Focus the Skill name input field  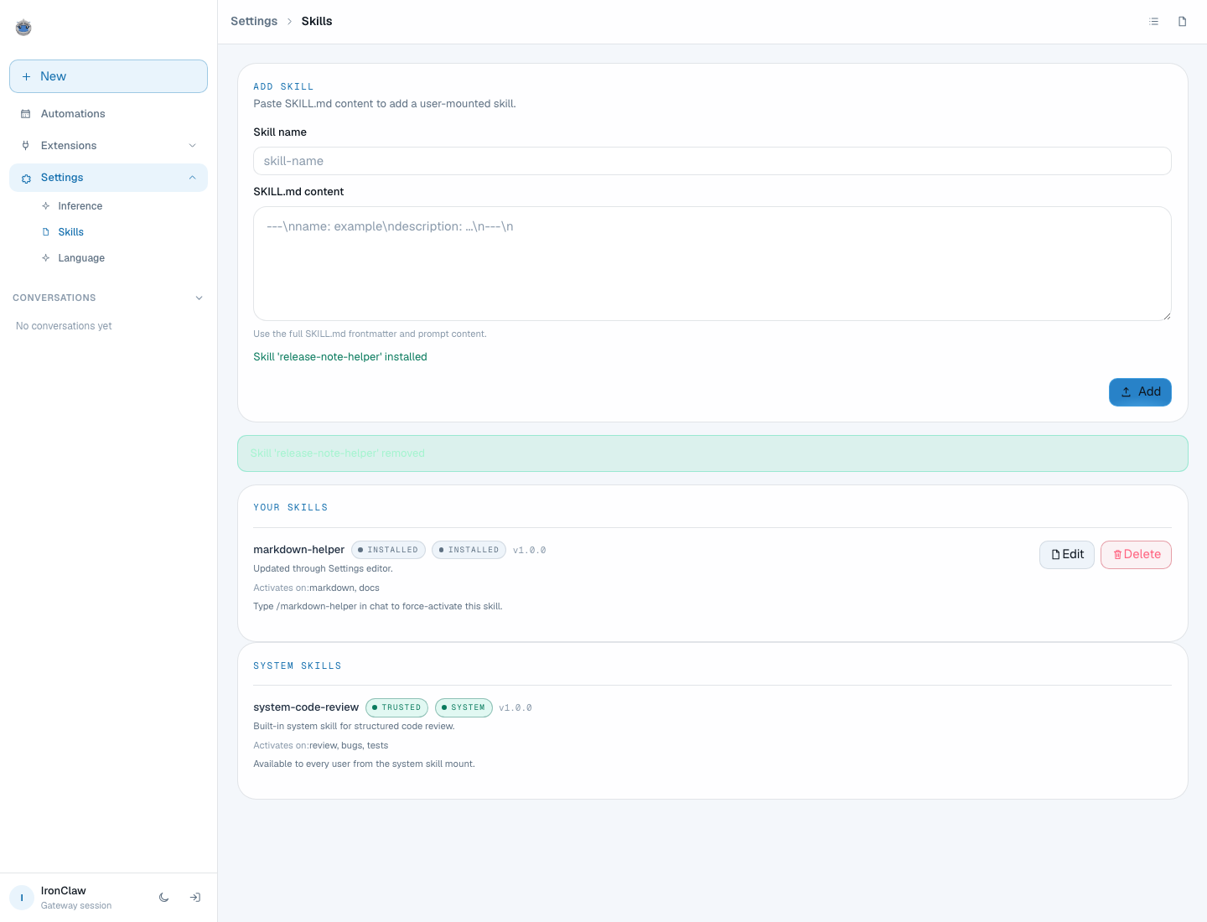coord(712,161)
